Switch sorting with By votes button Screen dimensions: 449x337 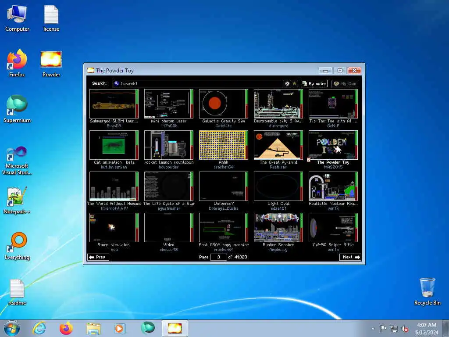coord(314,83)
